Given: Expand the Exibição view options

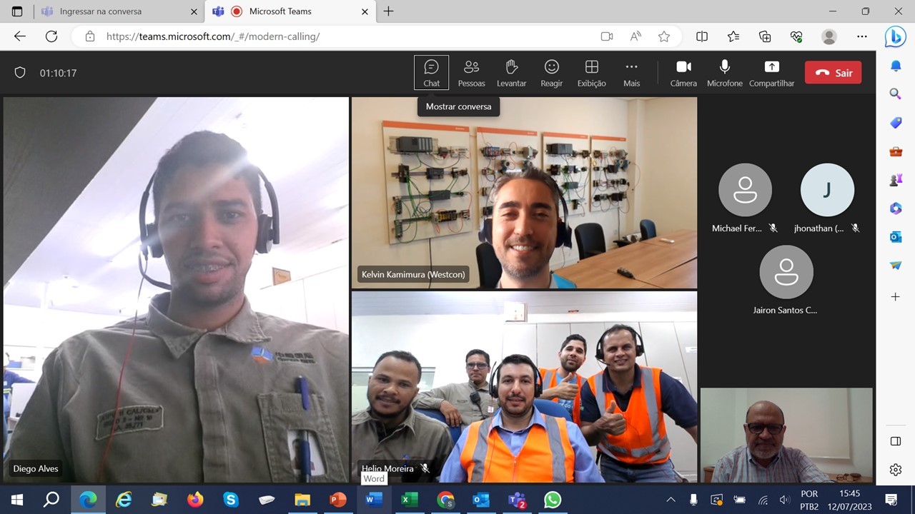Looking at the screenshot, I should point(591,73).
